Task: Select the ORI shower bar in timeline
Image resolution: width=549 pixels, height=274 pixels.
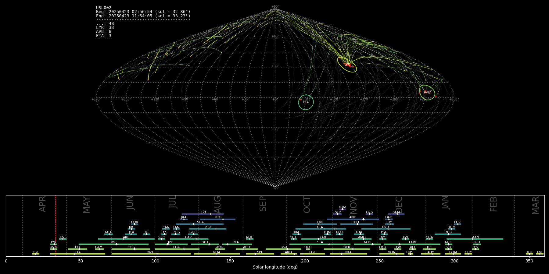Action: [322, 239]
